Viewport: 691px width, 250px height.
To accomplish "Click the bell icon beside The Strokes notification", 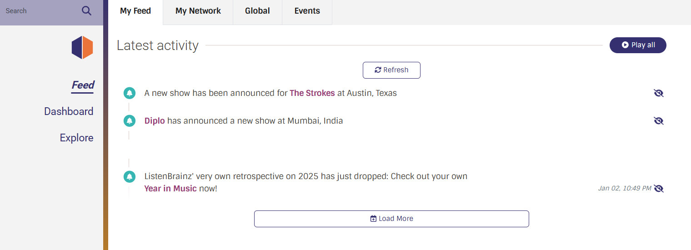I will pos(130,93).
